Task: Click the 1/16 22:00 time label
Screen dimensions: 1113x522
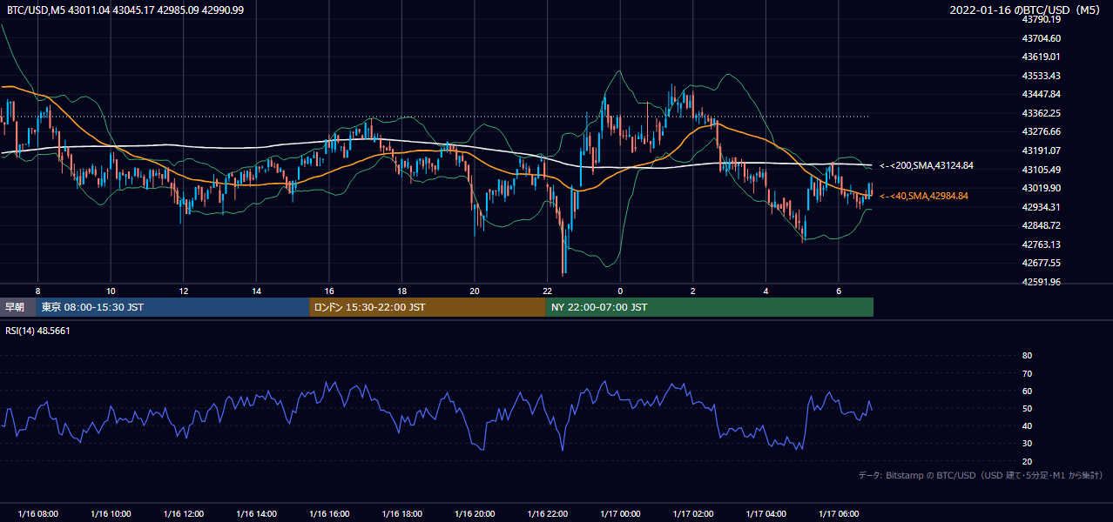Action: [x=547, y=514]
